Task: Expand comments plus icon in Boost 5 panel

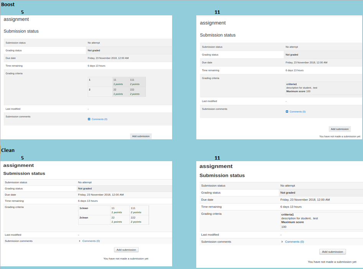Action: (89, 119)
